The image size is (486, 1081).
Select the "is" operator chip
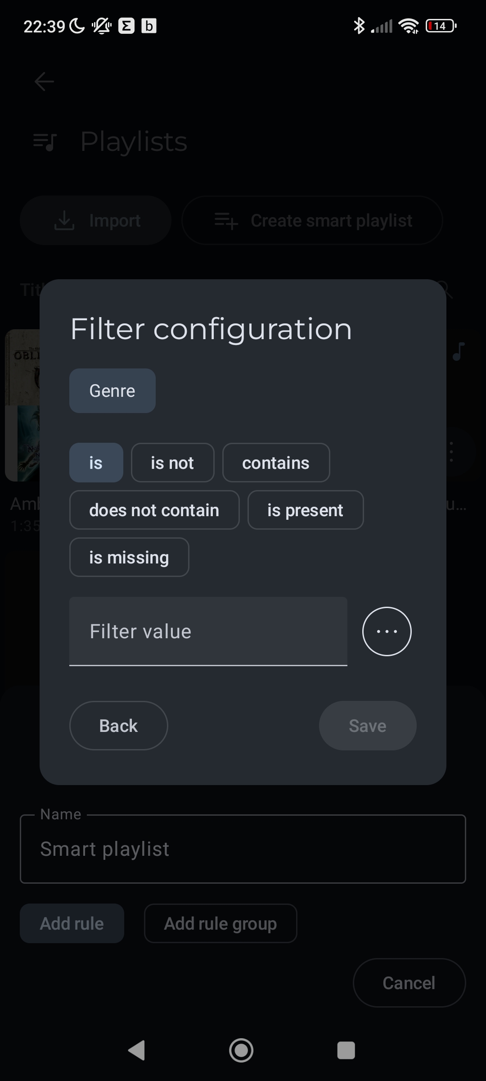click(x=96, y=463)
